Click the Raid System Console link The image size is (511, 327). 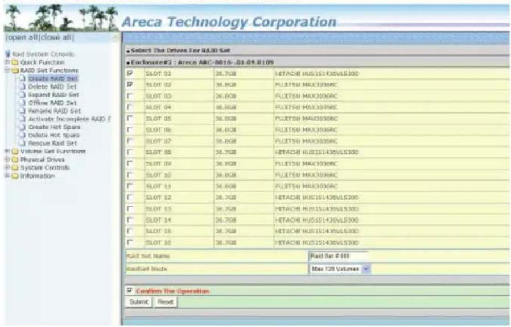(43, 54)
